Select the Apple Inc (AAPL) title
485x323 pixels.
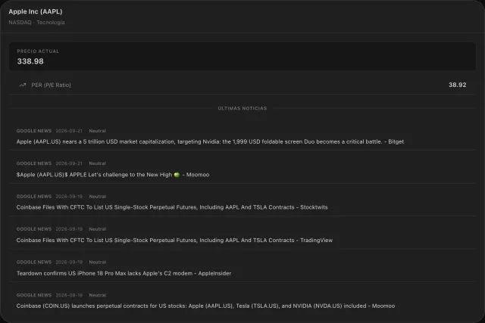click(x=36, y=11)
